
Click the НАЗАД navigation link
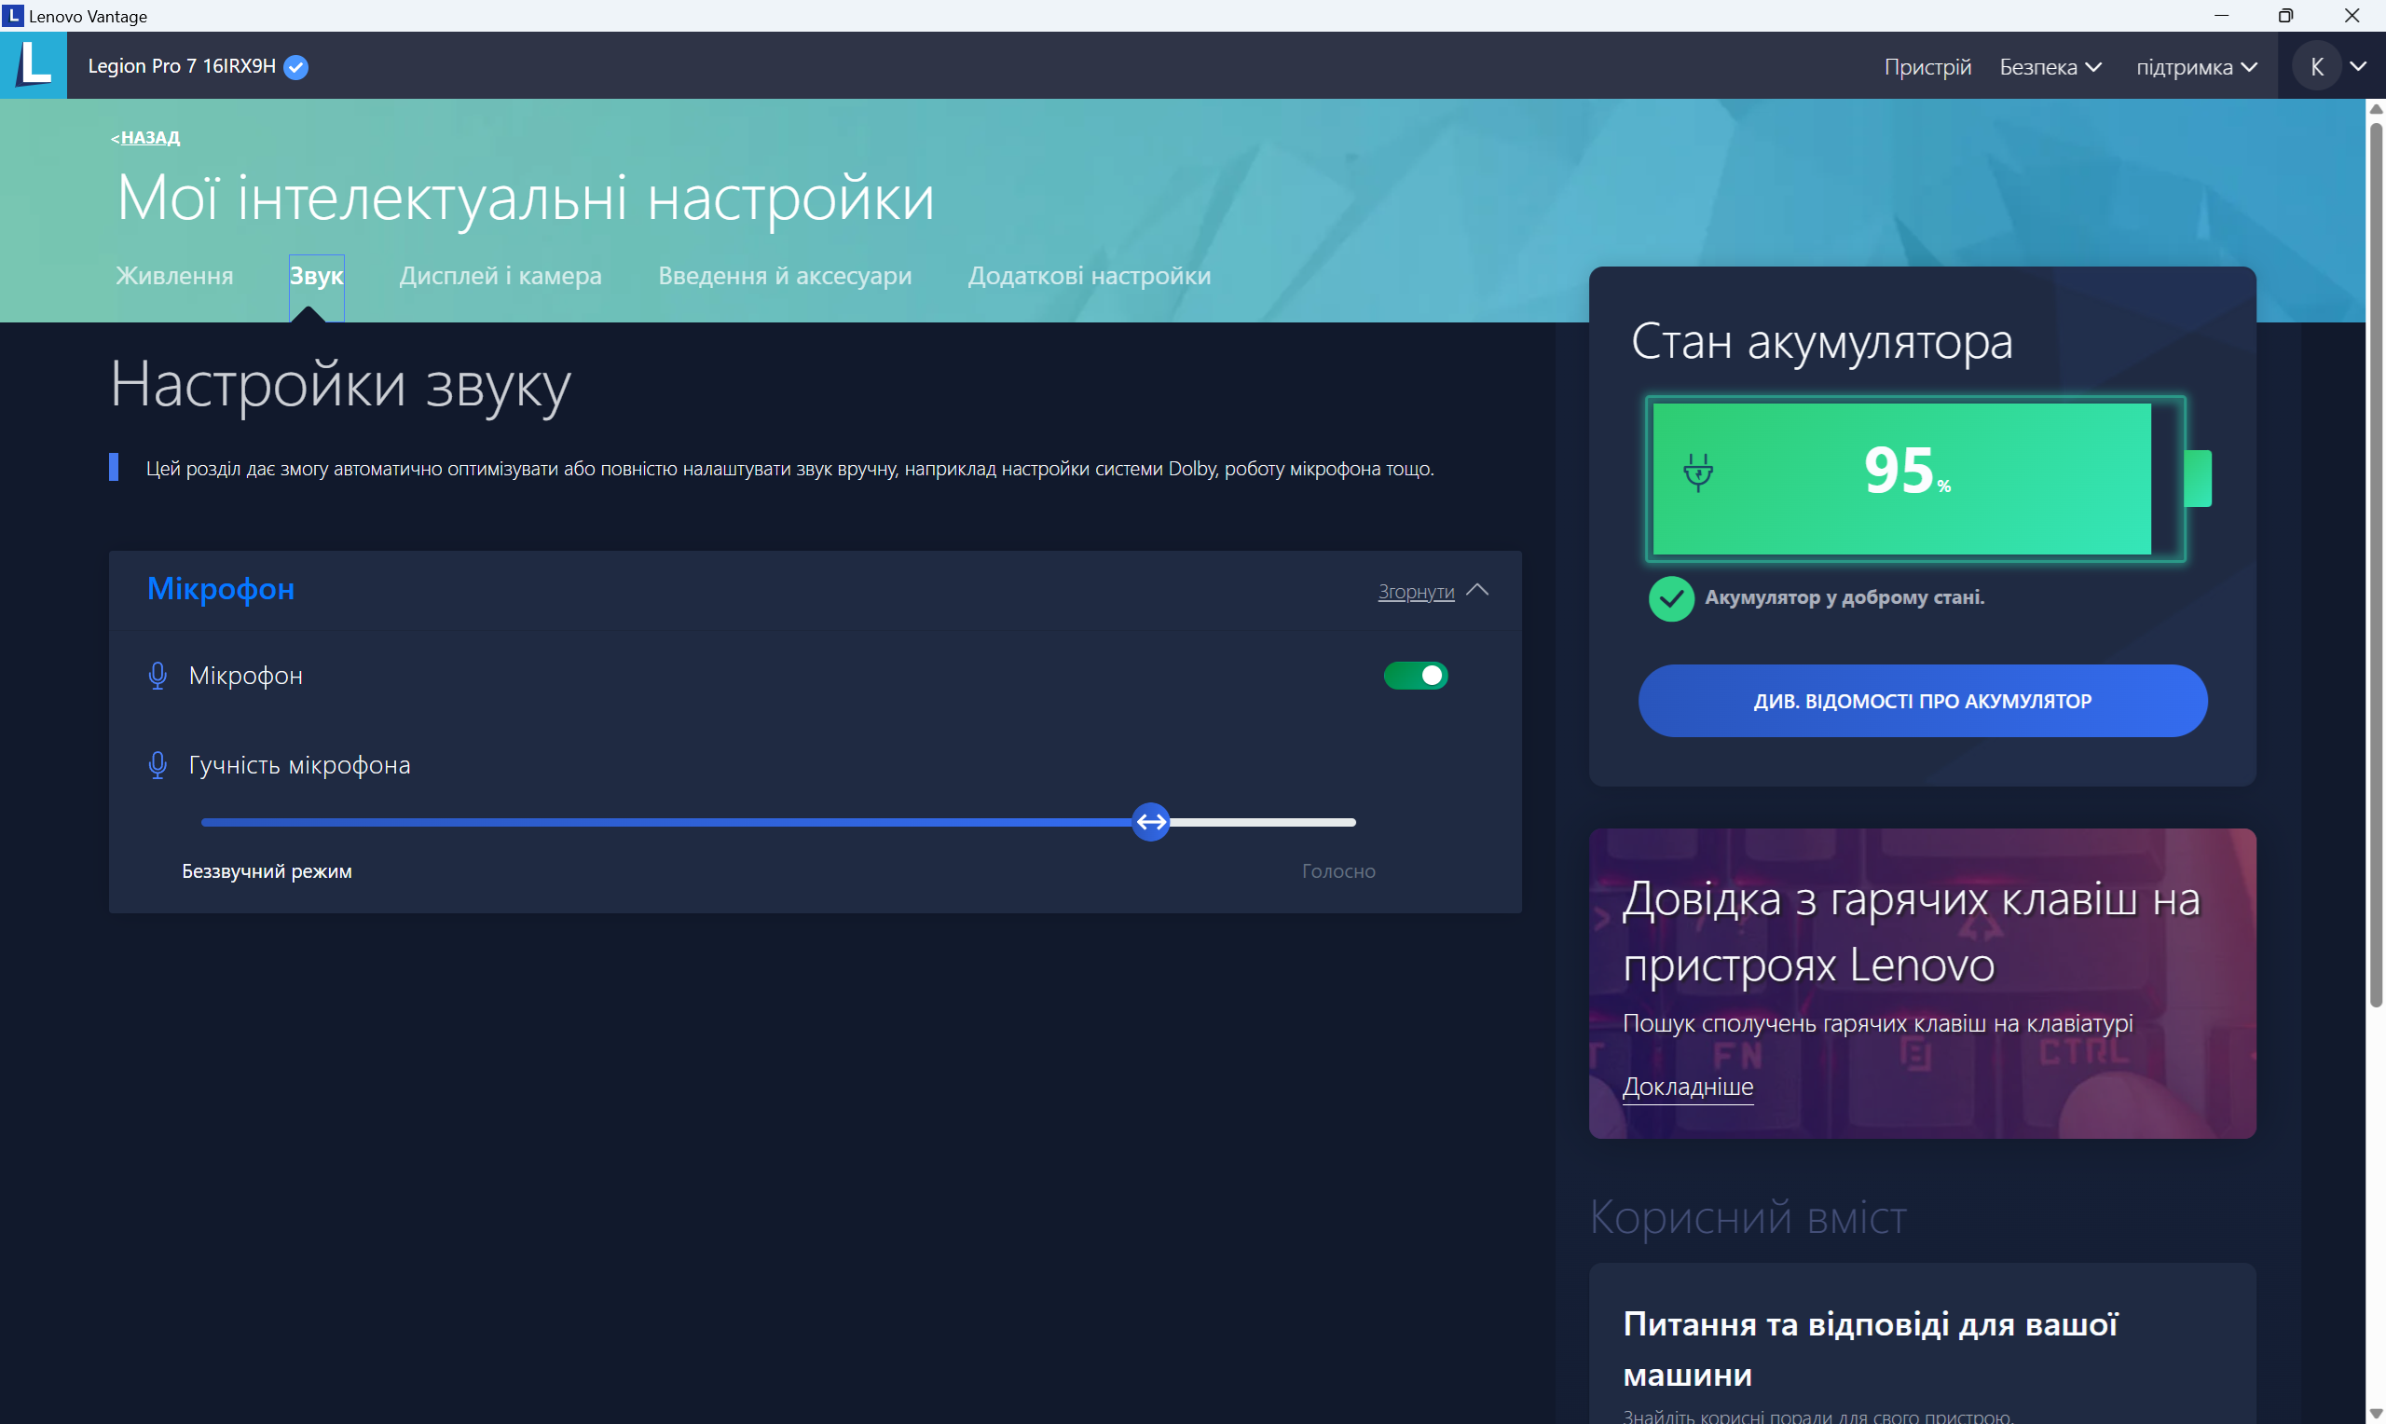(x=145, y=137)
